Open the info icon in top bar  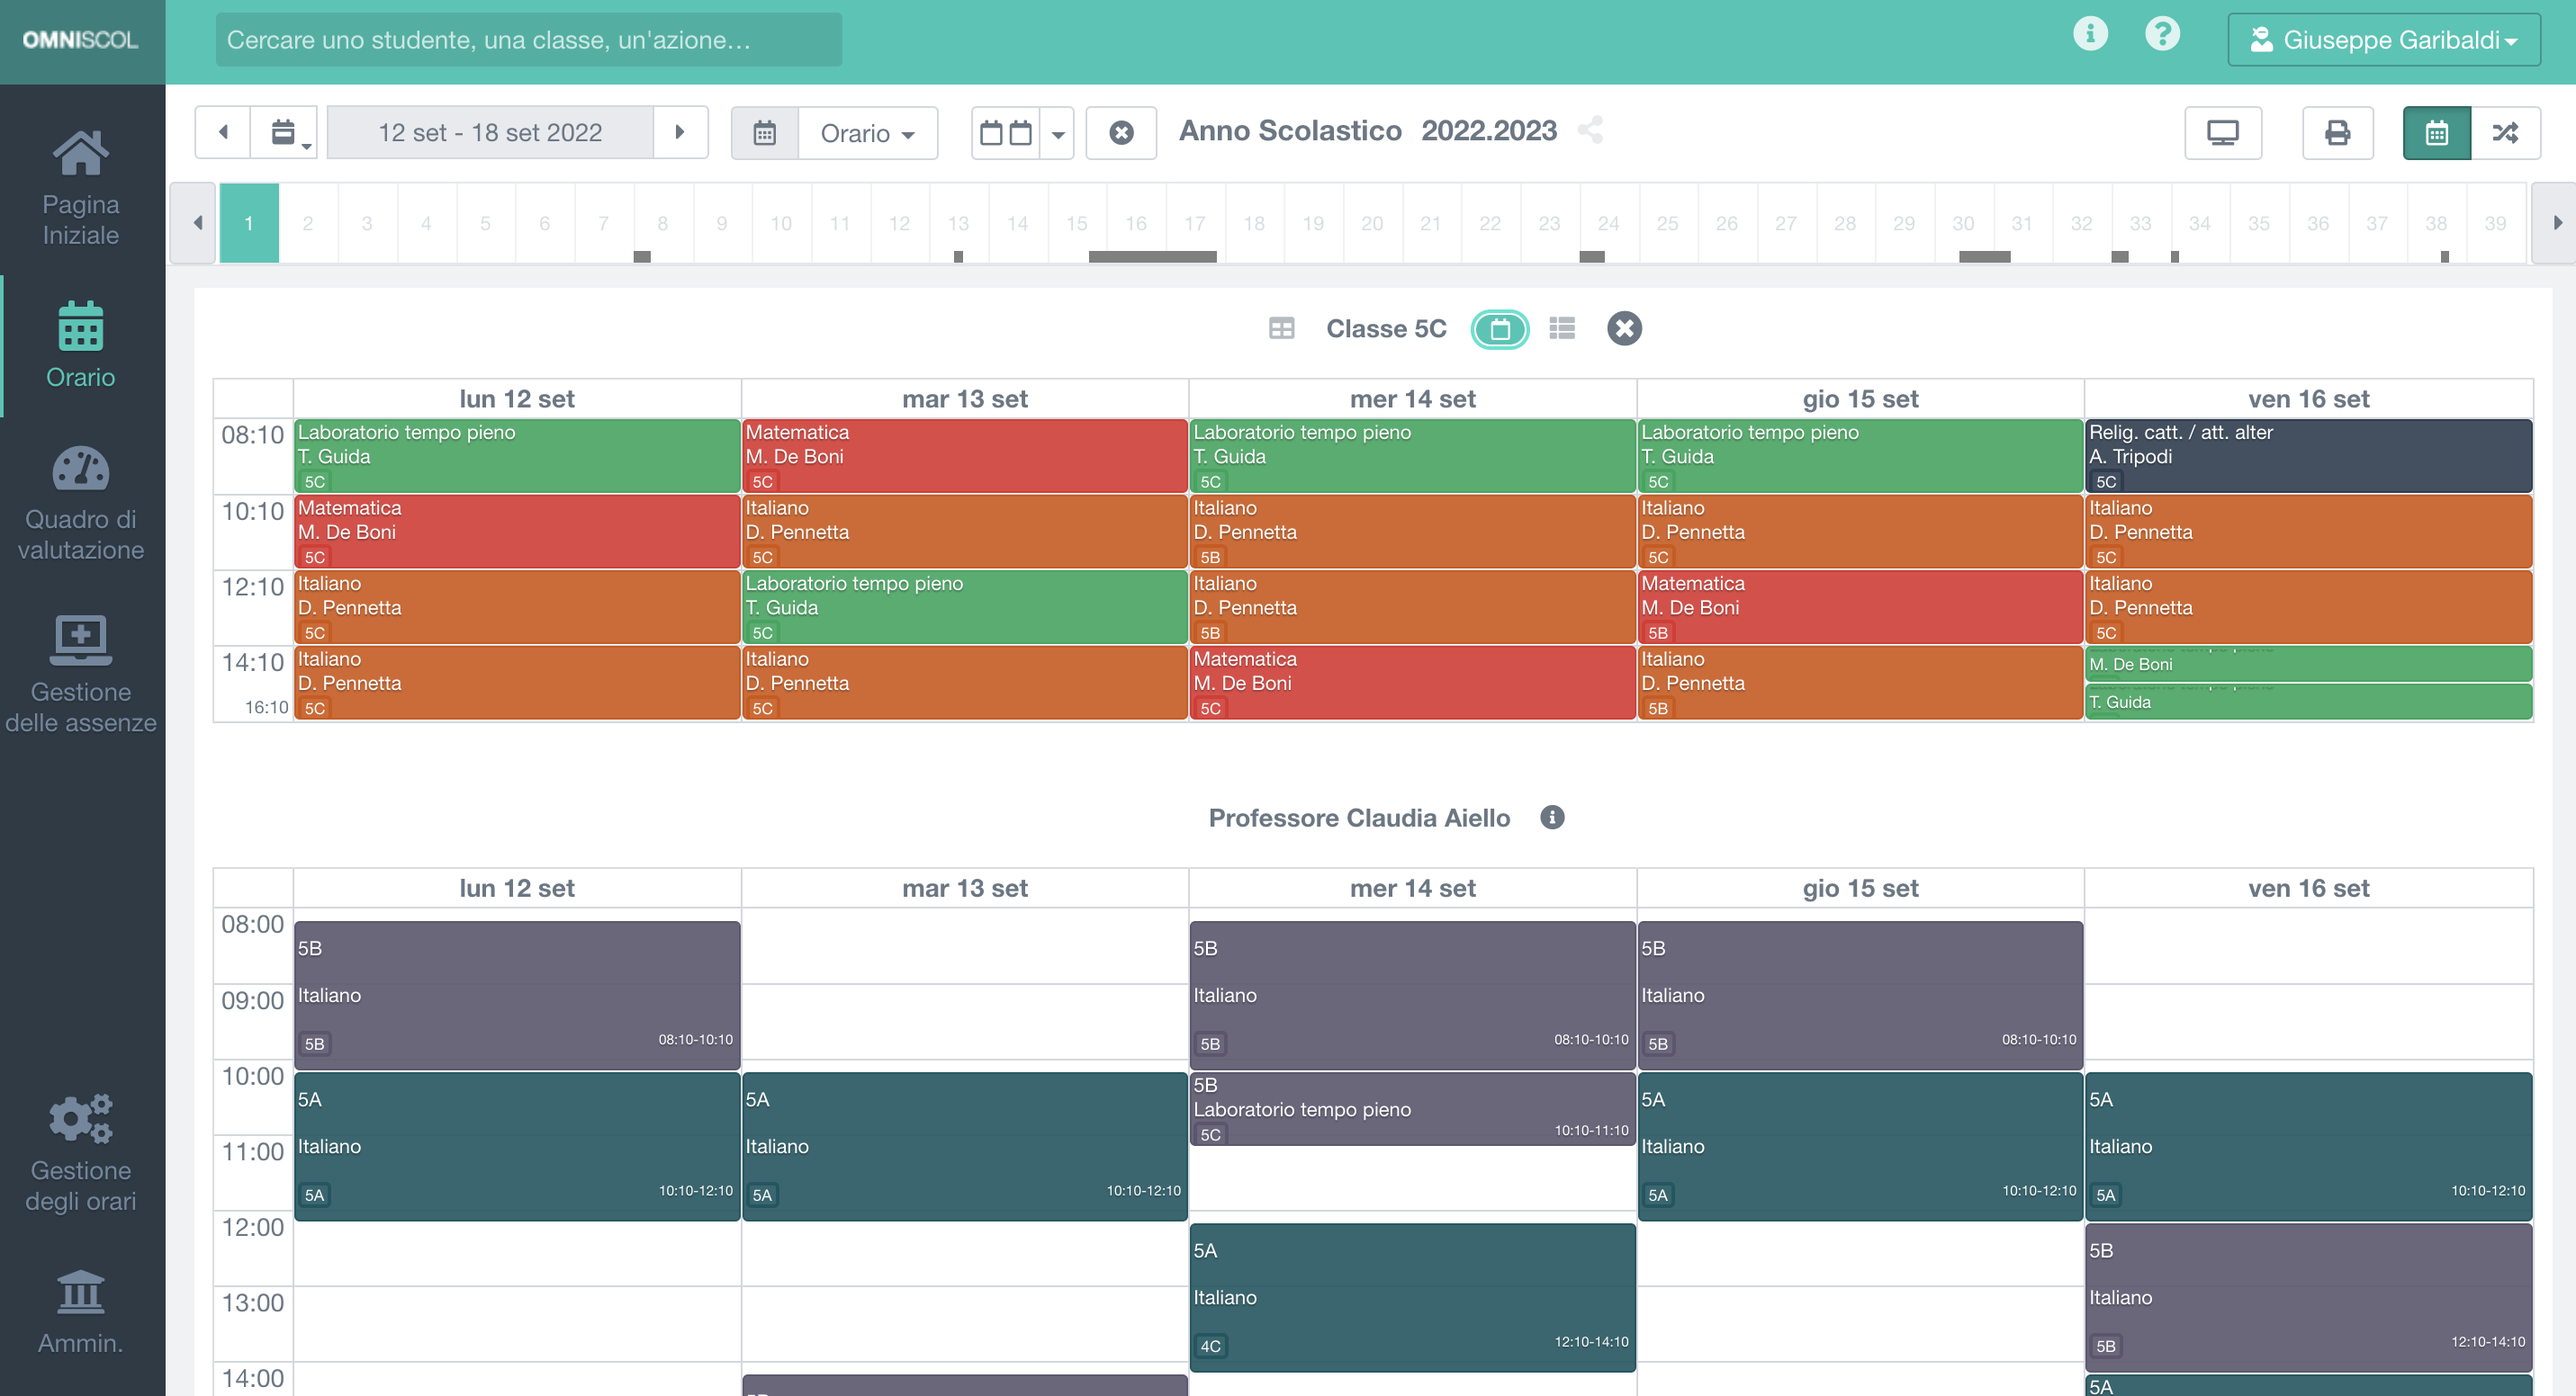click(2090, 35)
